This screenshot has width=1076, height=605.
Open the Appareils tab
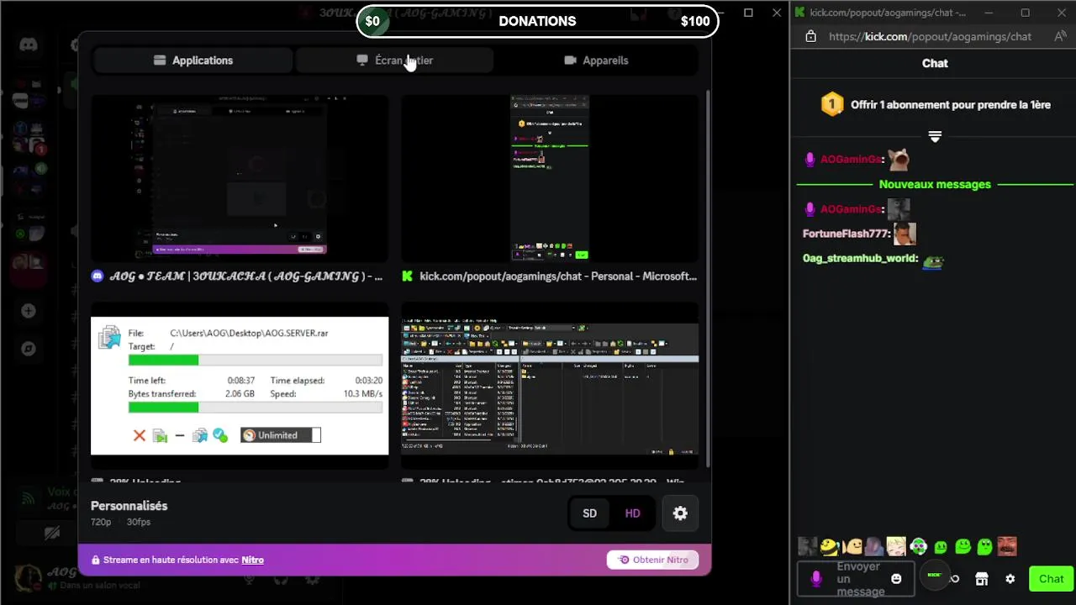pos(596,60)
